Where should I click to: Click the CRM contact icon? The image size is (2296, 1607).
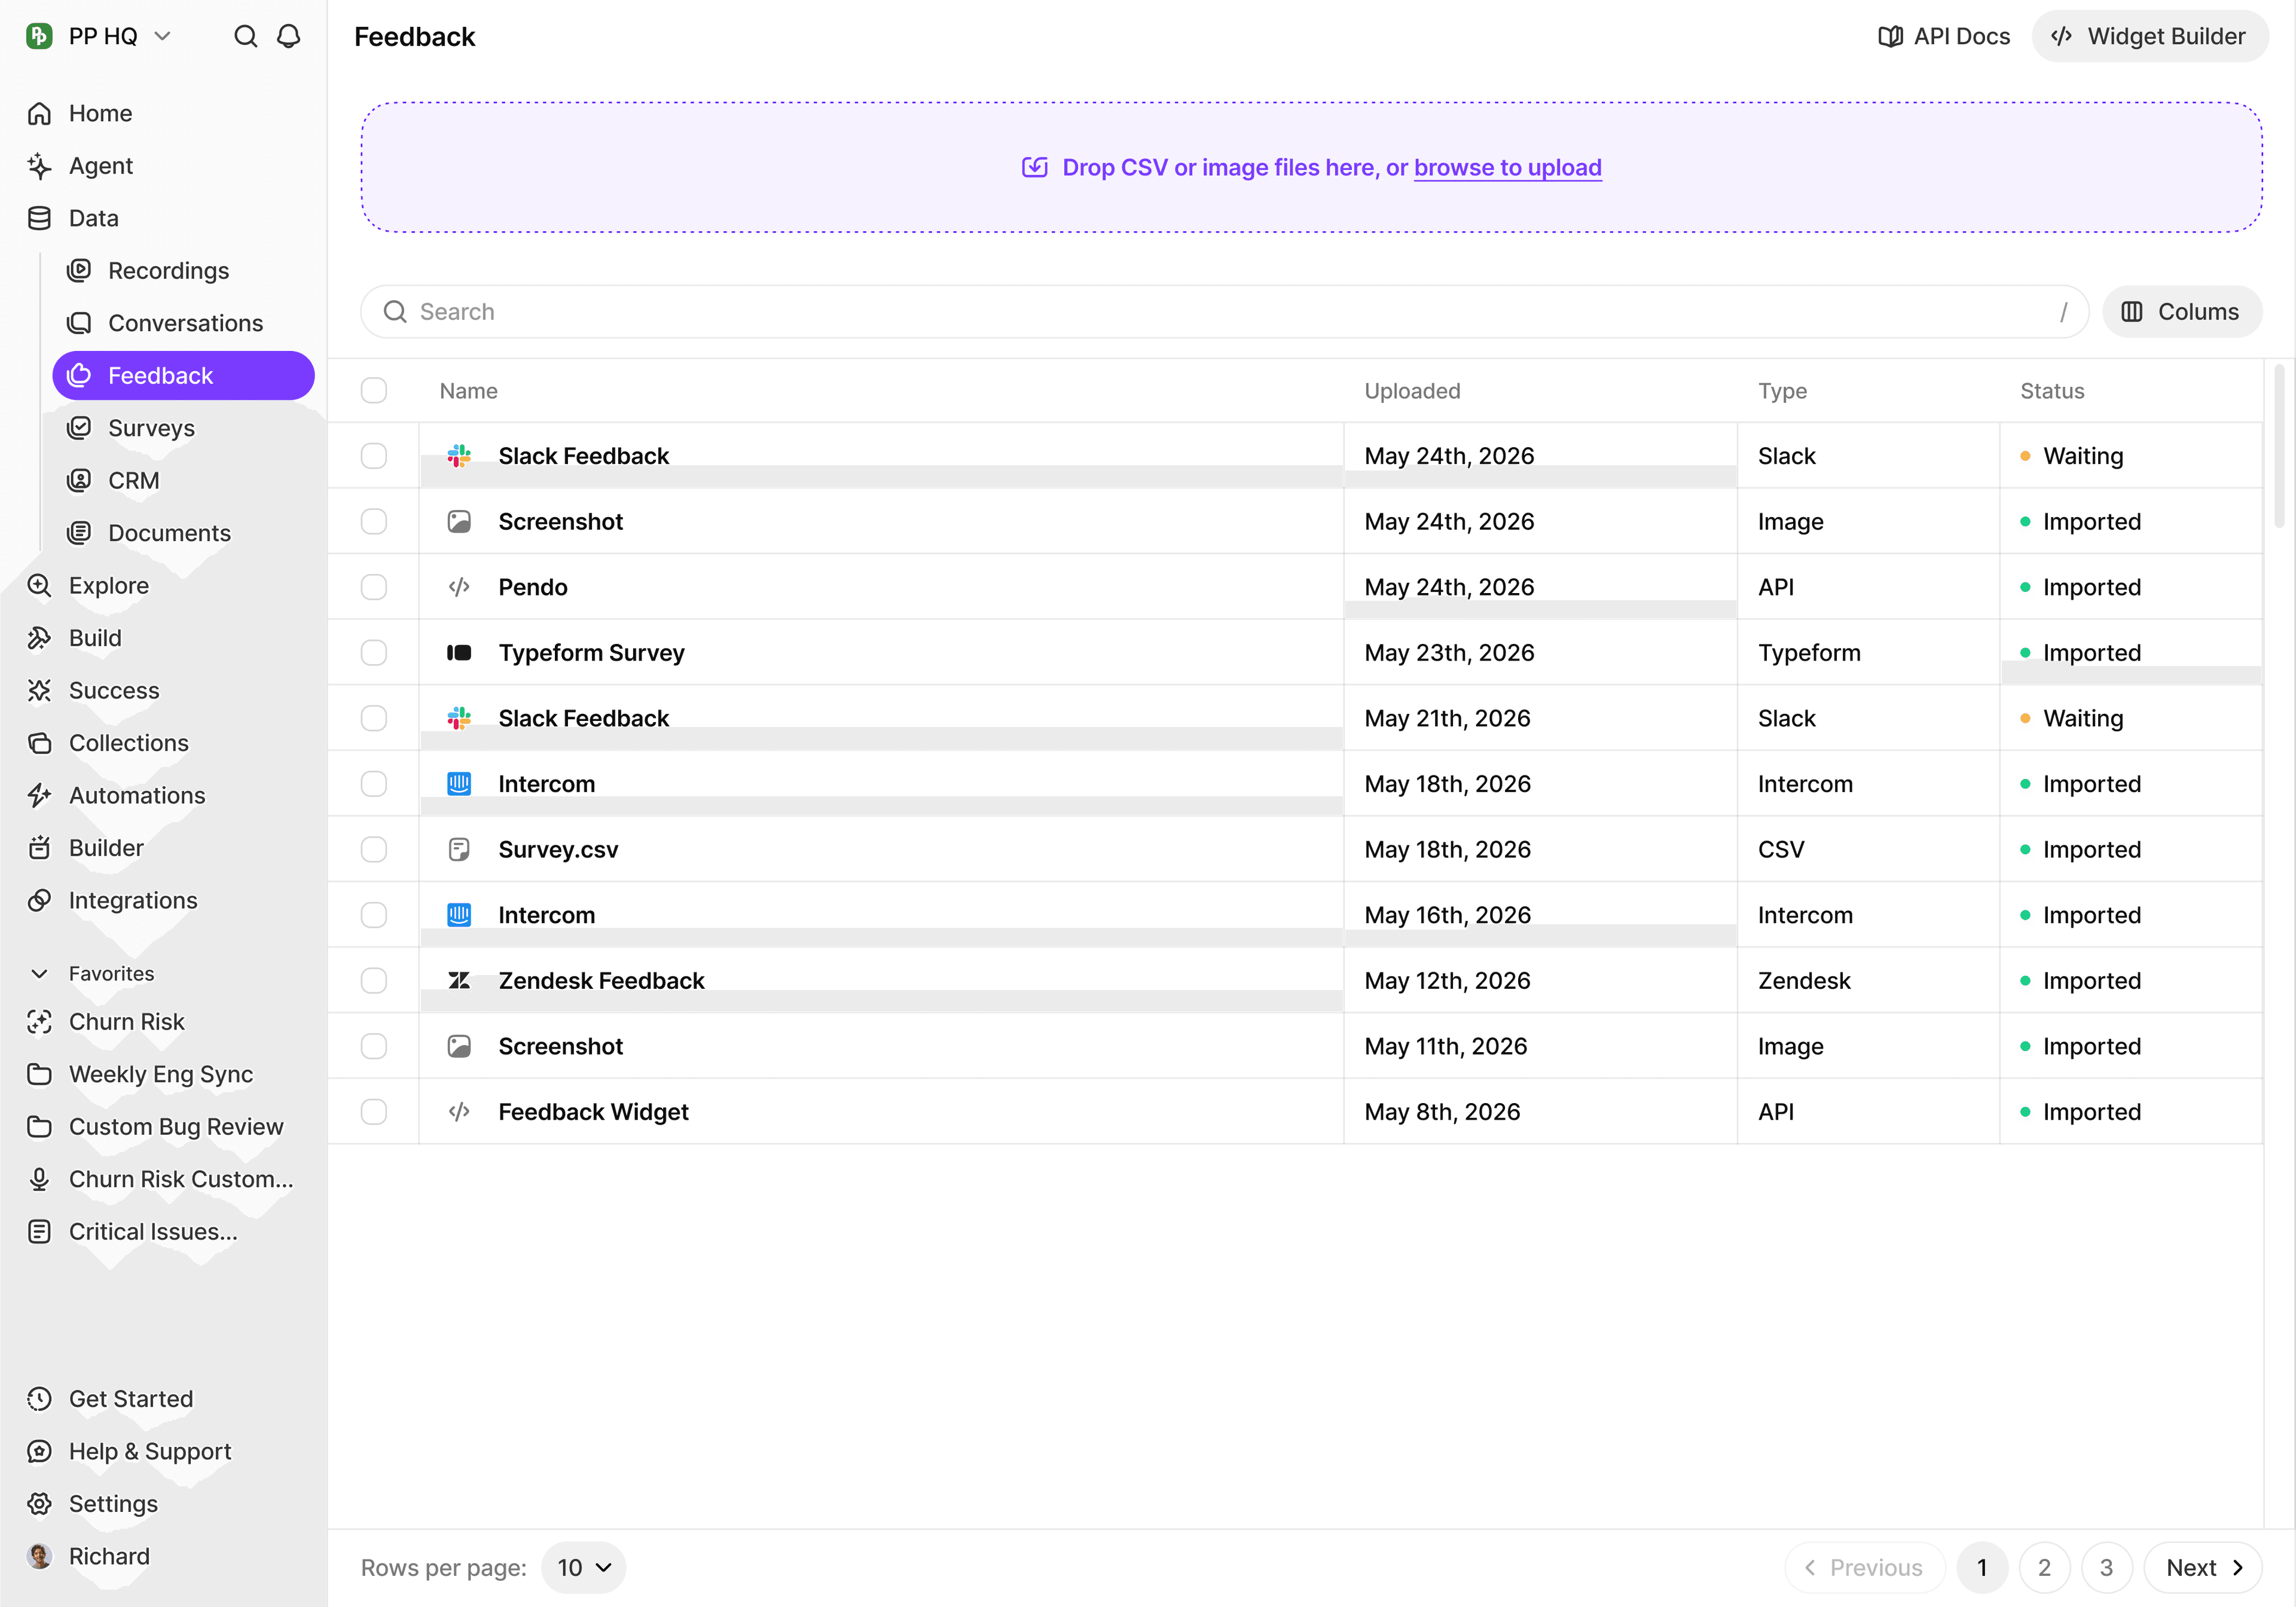pyautogui.click(x=79, y=481)
